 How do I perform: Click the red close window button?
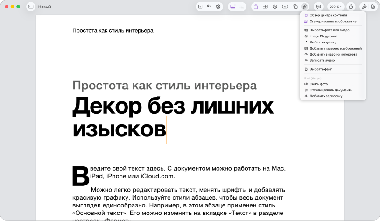click(x=7, y=7)
